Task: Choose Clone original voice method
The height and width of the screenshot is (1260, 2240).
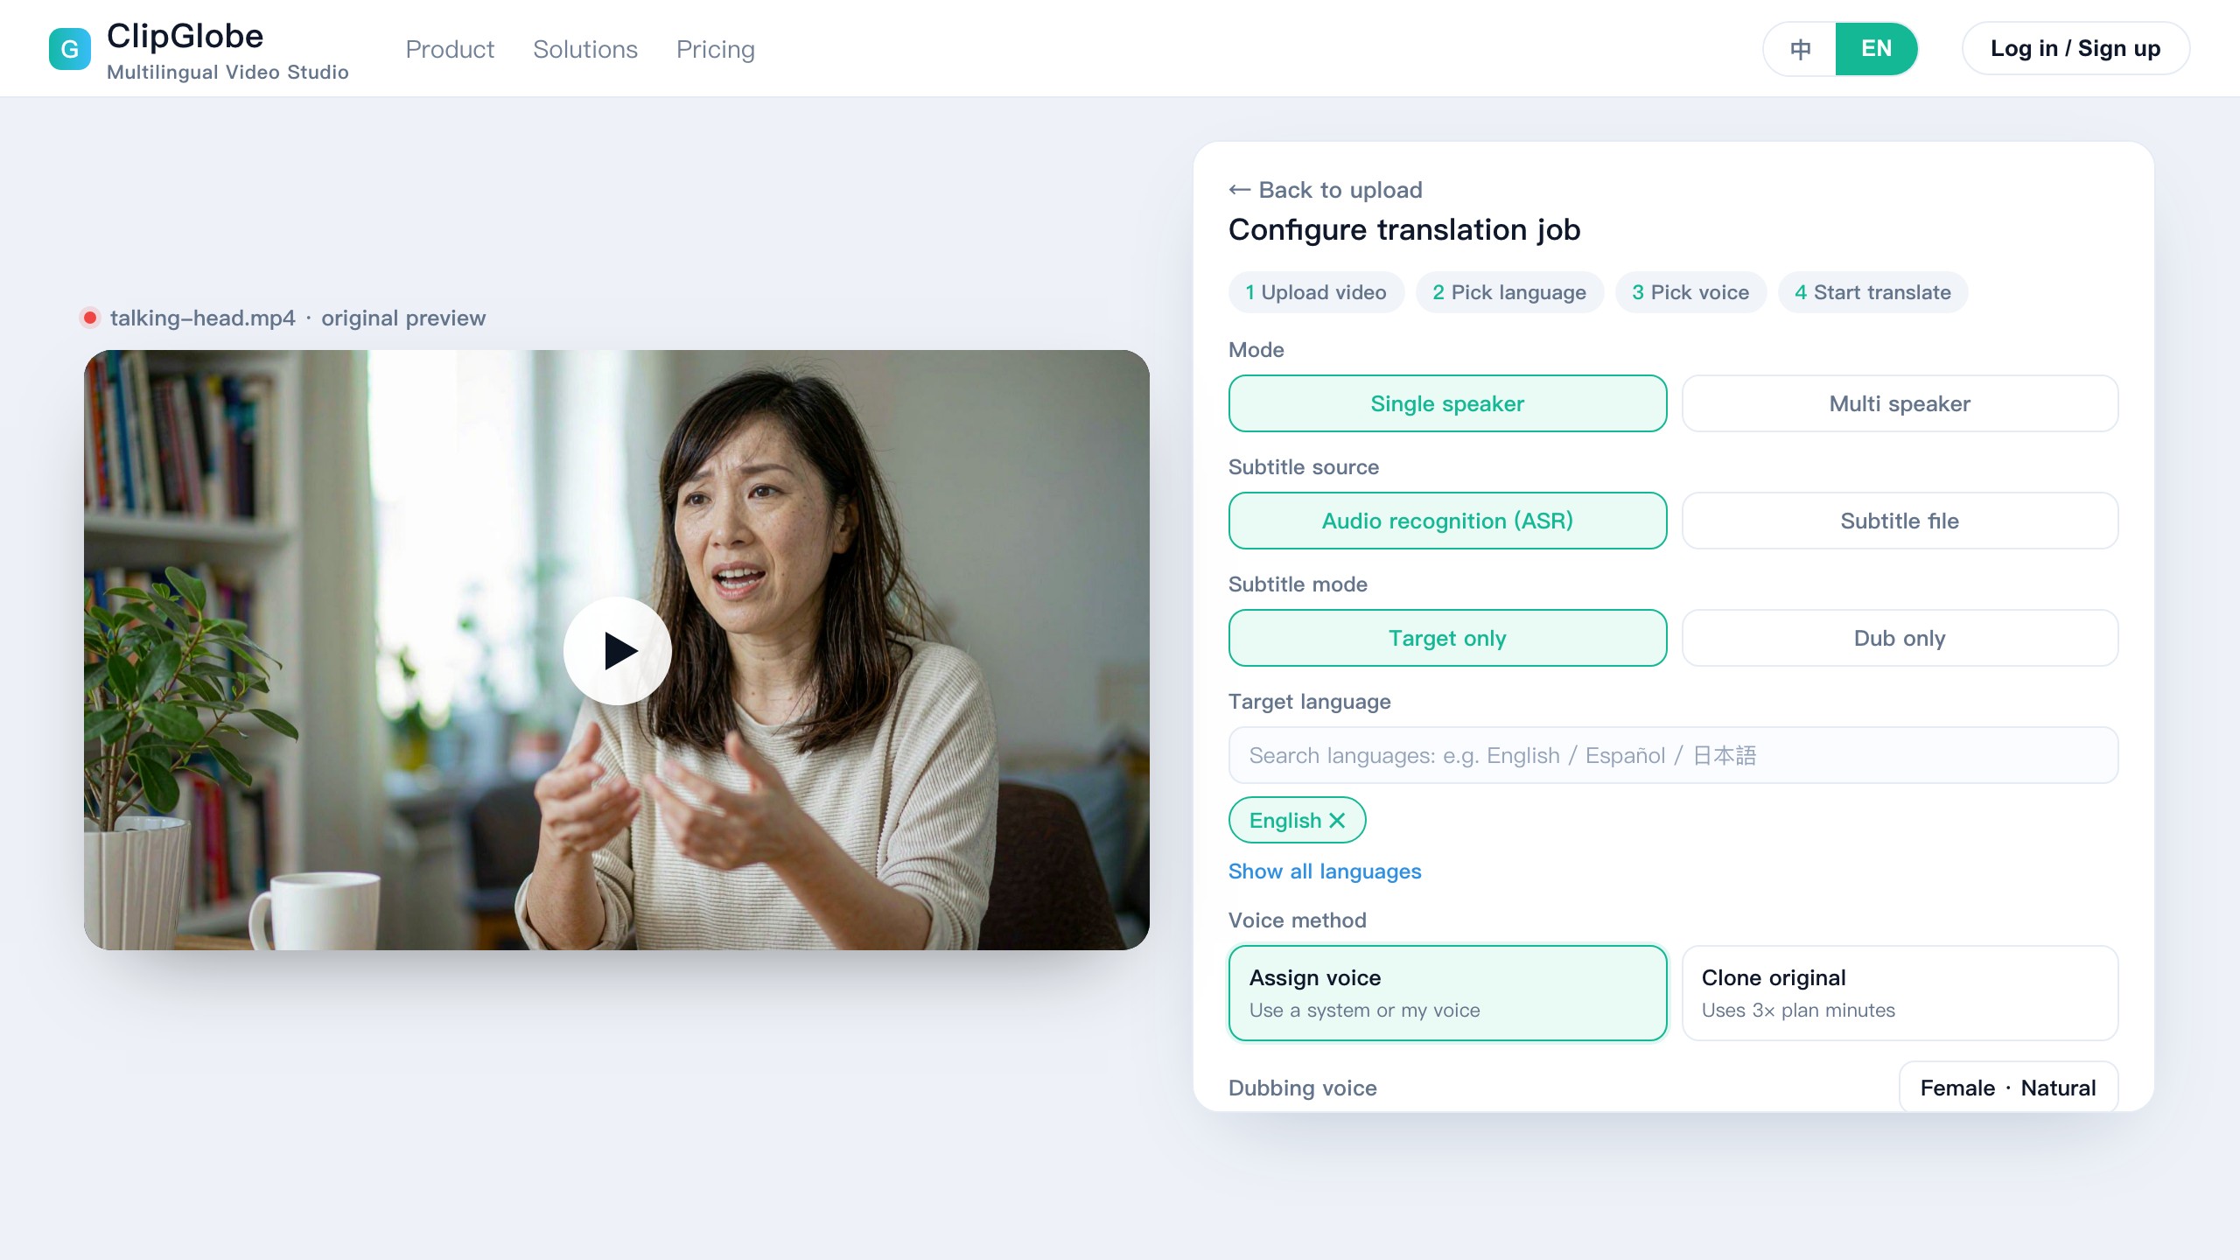Action: pos(1900,993)
